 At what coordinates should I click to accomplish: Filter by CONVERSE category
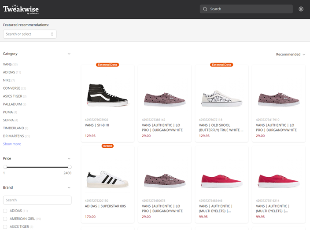15,88
